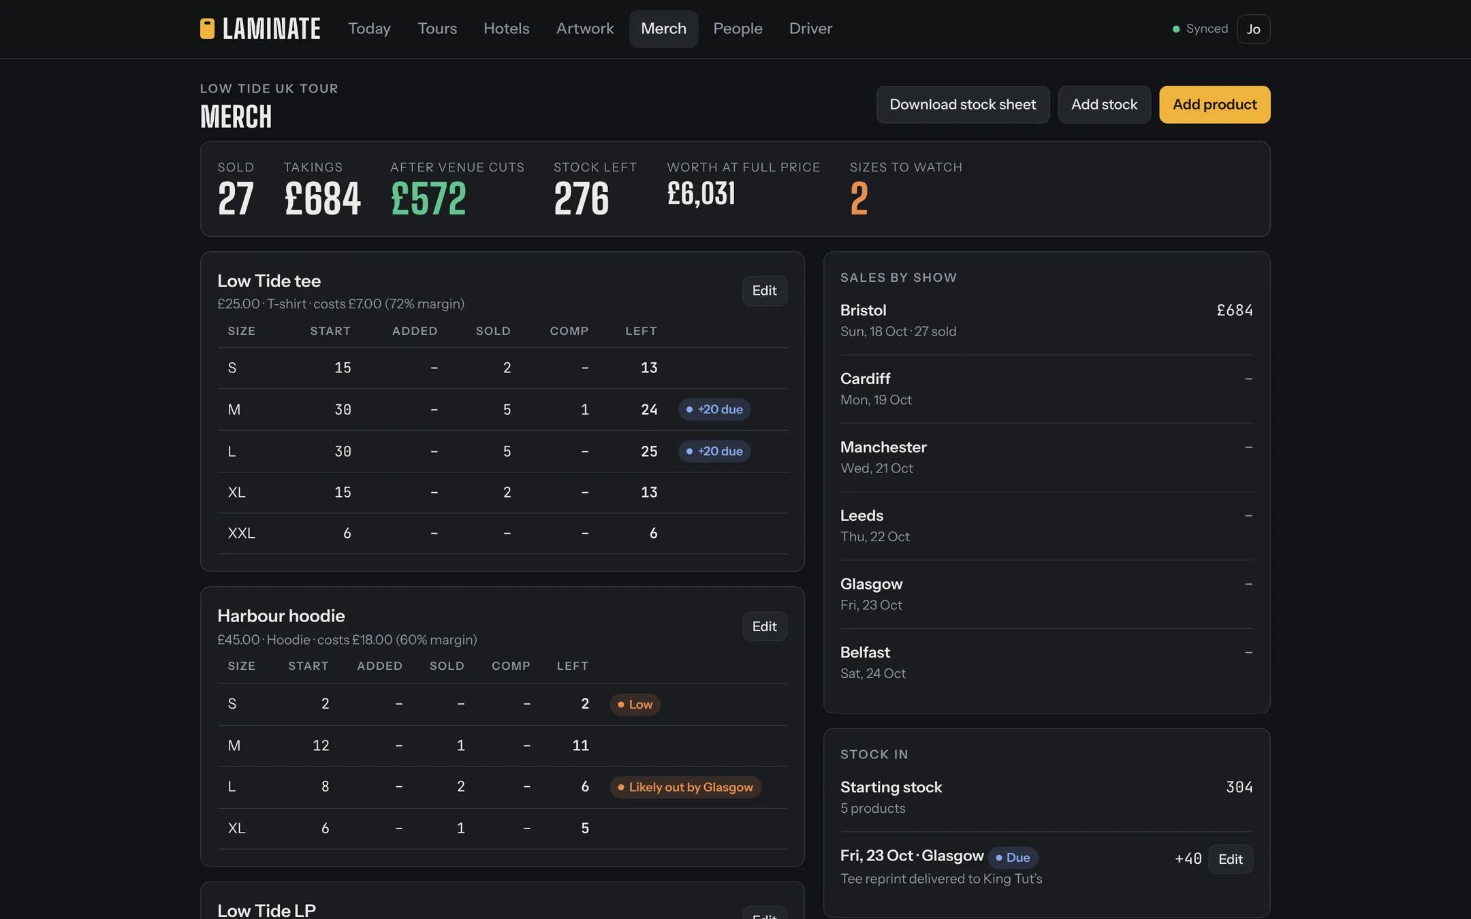Image resolution: width=1471 pixels, height=919 pixels.
Task: Click the yellow Add product button
Action: [x=1214, y=104]
